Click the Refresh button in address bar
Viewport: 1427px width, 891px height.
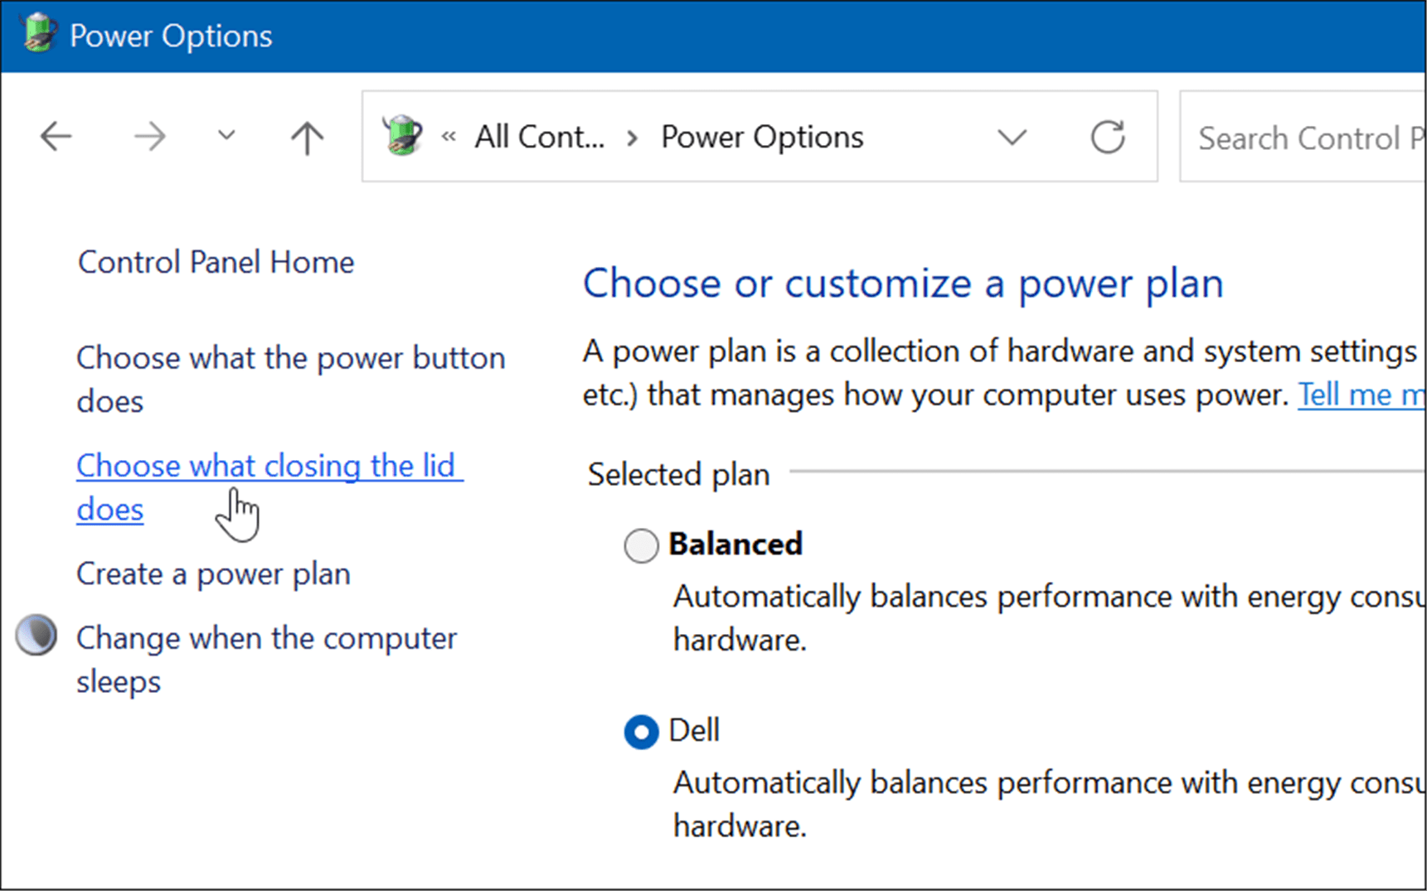click(1108, 138)
